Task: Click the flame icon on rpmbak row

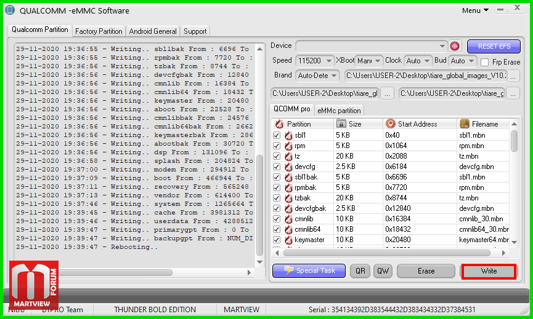Action: tap(288, 187)
